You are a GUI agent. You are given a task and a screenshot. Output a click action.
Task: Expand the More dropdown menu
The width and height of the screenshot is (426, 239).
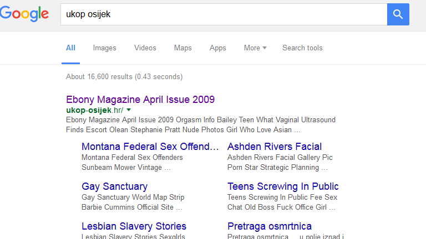point(255,48)
